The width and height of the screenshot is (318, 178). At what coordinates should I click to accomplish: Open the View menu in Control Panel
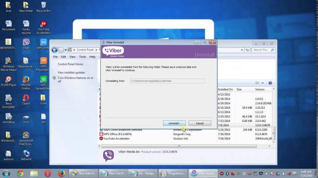coord(72,57)
